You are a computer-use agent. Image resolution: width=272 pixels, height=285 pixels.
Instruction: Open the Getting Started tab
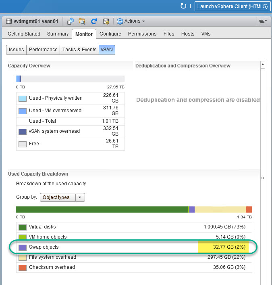click(x=24, y=34)
